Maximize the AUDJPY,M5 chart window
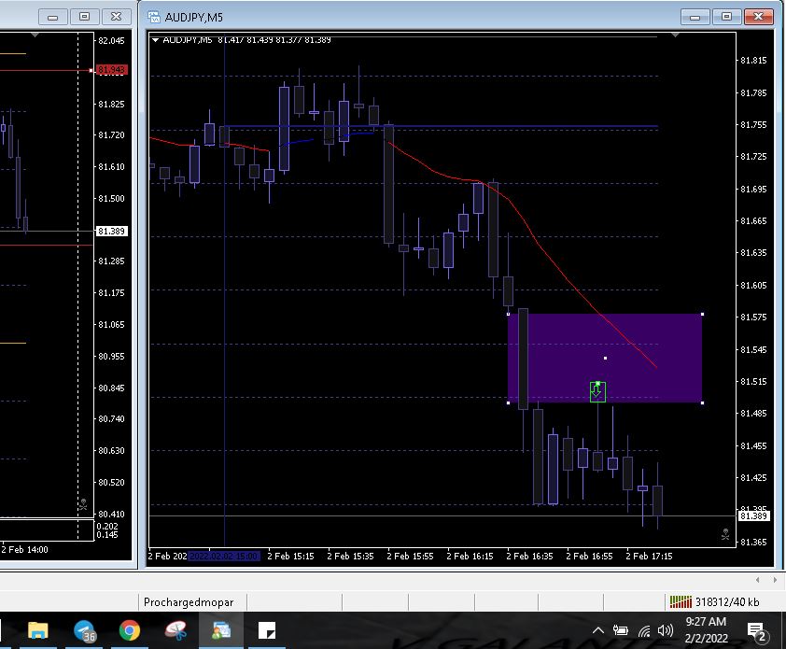The image size is (786, 649). point(726,17)
